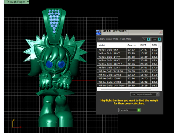Close the Metal Weights dialog

point(161,32)
